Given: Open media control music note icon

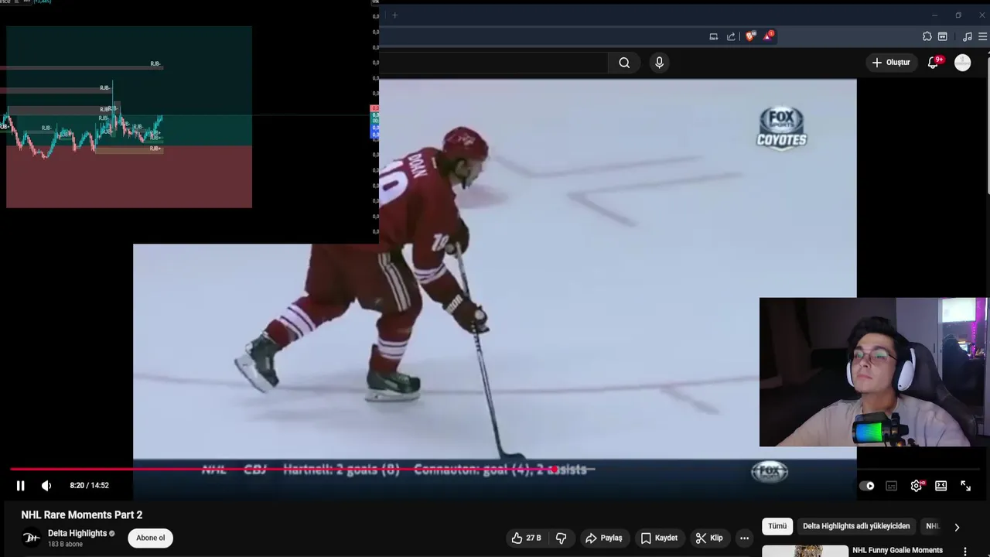Looking at the screenshot, I should (x=968, y=36).
